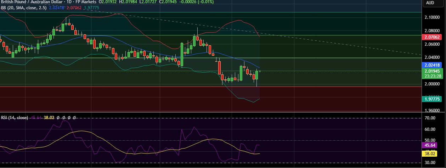
Task: Click the 60.00 RSI scale value
Action: 431,130
